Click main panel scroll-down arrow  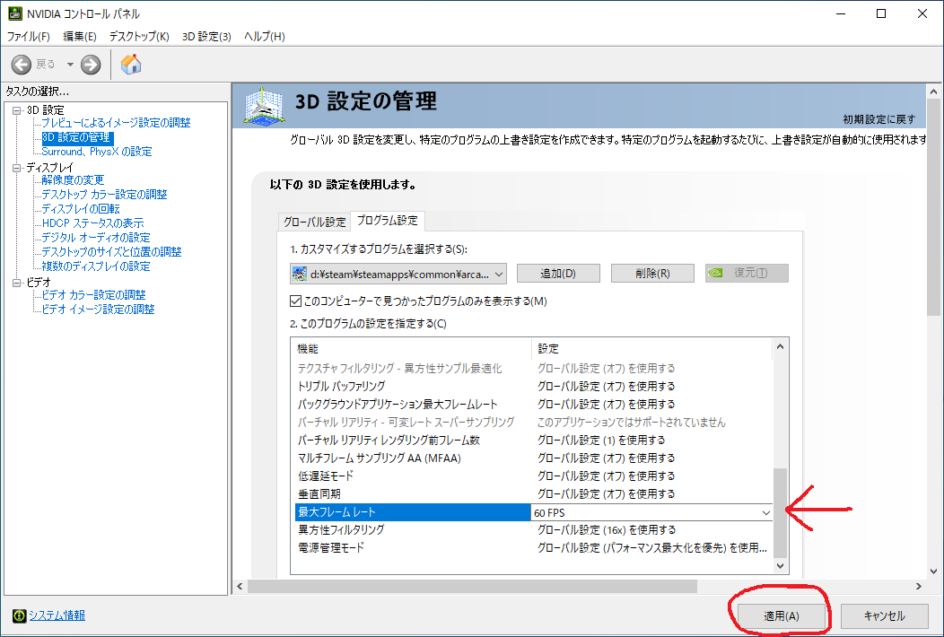click(934, 572)
